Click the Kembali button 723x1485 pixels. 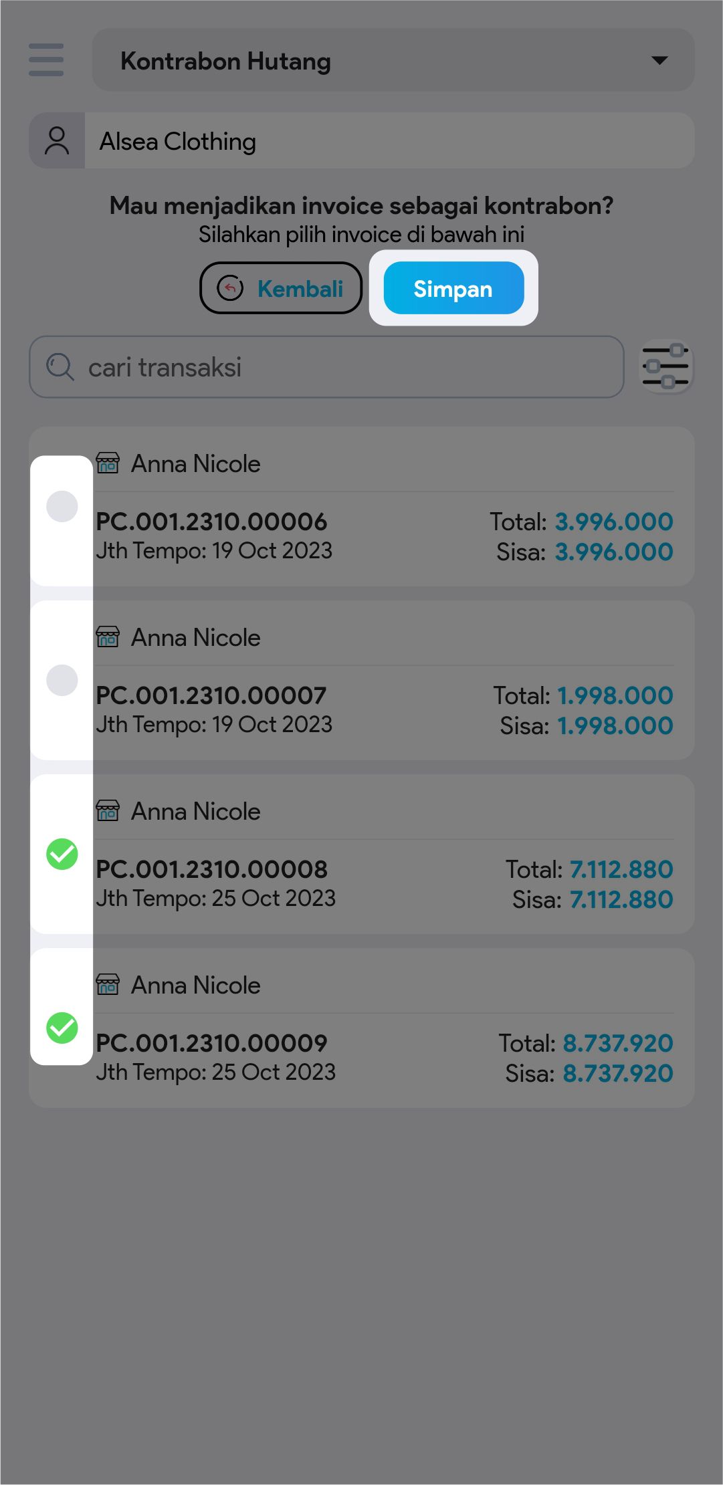pyautogui.click(x=281, y=288)
